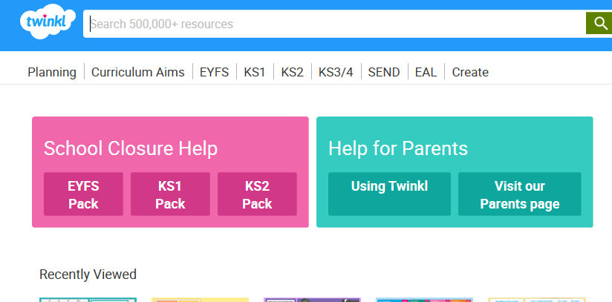Viewport: 612px width, 302px height.
Task: Open the Planning menu
Action: pyautogui.click(x=52, y=72)
